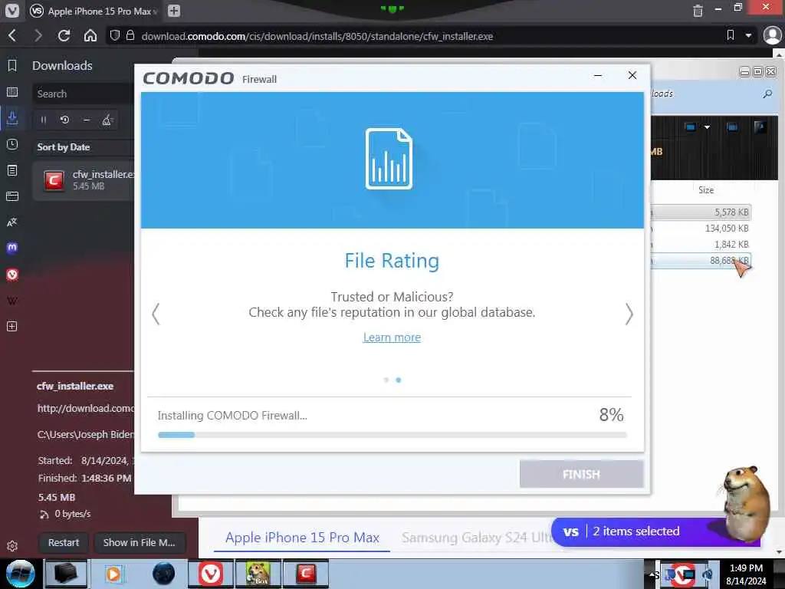Viewport: 785px width, 589px height.
Task: Click the FINISH button
Action: (x=581, y=474)
